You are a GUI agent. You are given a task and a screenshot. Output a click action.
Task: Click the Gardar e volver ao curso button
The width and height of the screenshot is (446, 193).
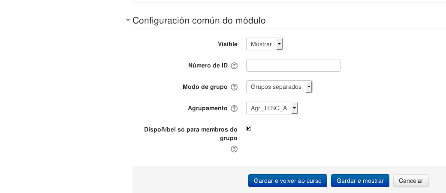click(x=288, y=181)
